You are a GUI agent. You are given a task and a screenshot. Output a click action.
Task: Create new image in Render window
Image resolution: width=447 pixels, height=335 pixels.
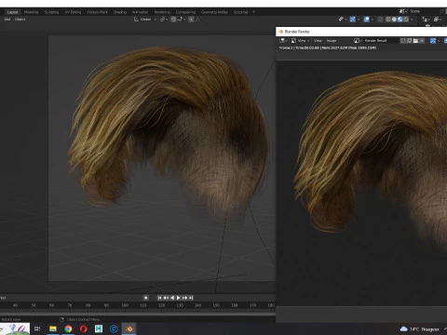pos(410,41)
